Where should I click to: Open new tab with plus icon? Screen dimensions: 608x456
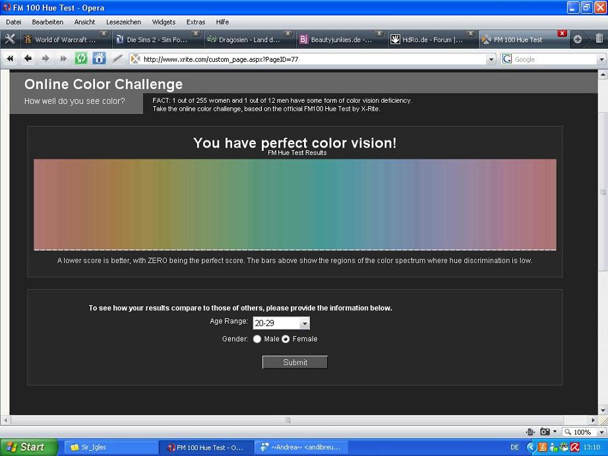578,39
